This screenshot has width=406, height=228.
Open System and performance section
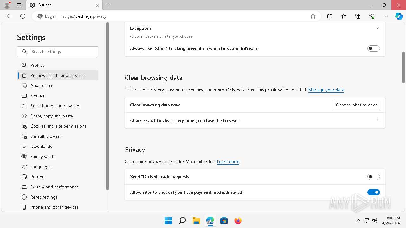click(x=58, y=187)
